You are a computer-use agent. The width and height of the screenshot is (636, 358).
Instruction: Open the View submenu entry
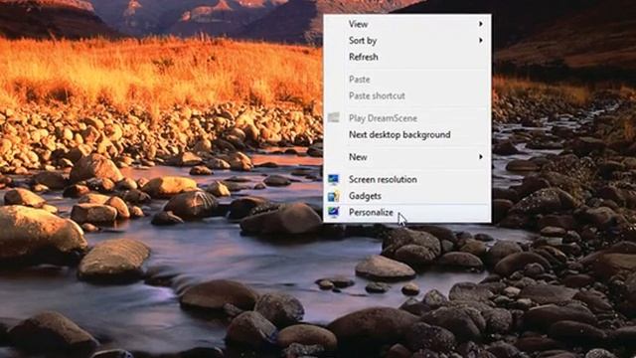click(x=406, y=24)
